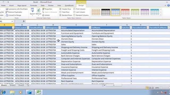
Task: Click volume icon in system tray
Action: 158,92
